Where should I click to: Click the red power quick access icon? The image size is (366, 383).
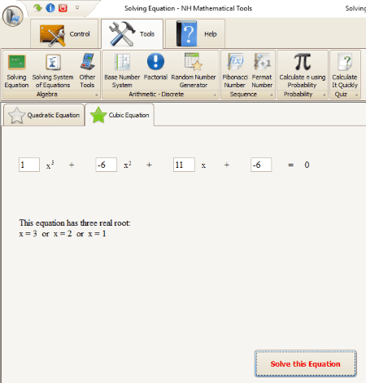63,8
